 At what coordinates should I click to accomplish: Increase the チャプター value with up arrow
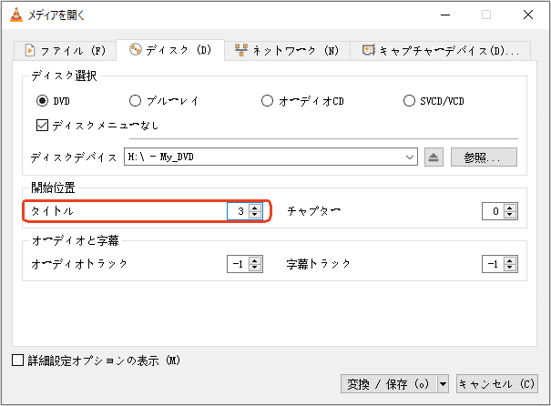pos(510,208)
